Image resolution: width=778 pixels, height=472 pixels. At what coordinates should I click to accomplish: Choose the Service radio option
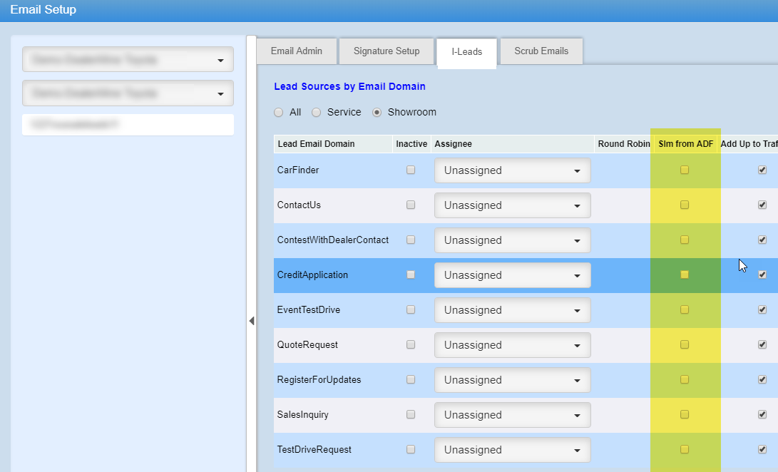coord(317,113)
